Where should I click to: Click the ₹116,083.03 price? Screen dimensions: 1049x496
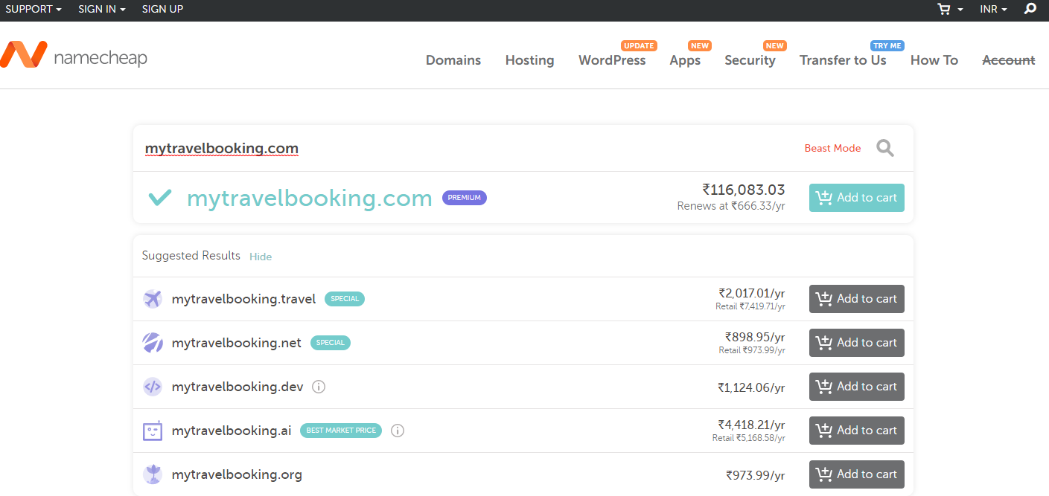744,190
